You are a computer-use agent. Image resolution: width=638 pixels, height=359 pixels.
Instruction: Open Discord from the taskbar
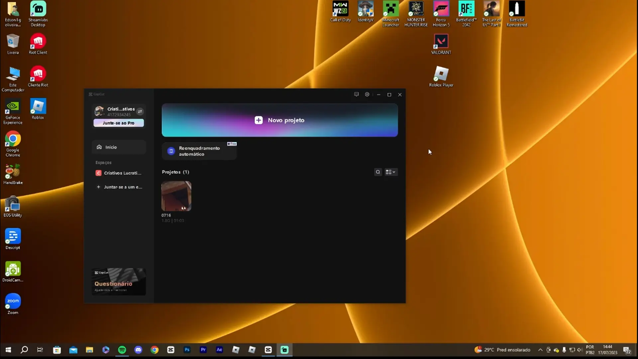pos(138,350)
